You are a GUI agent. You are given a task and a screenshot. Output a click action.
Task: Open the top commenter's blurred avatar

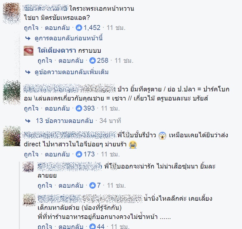pyautogui.click(x=12, y=13)
